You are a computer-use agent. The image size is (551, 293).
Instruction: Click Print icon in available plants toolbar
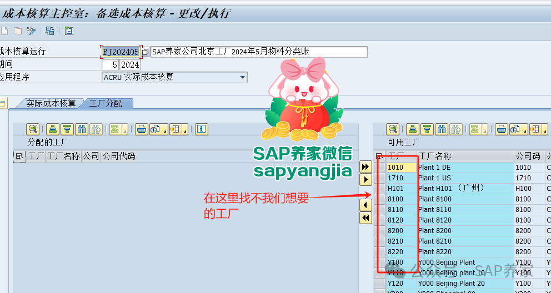coord(501,129)
